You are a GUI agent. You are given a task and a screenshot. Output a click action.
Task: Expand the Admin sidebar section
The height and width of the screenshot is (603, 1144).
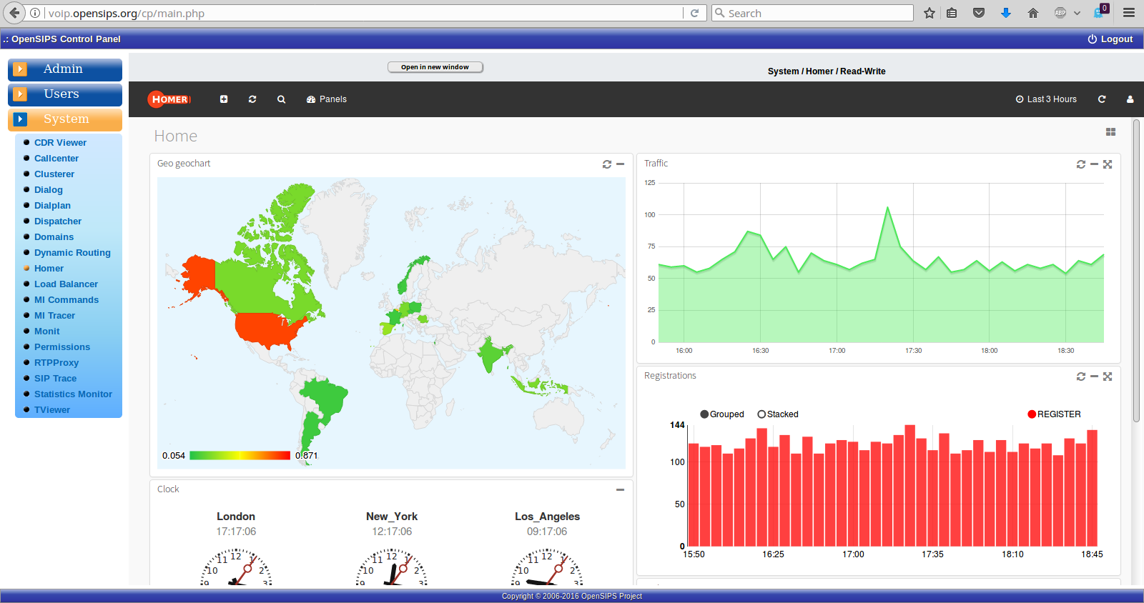(x=64, y=69)
